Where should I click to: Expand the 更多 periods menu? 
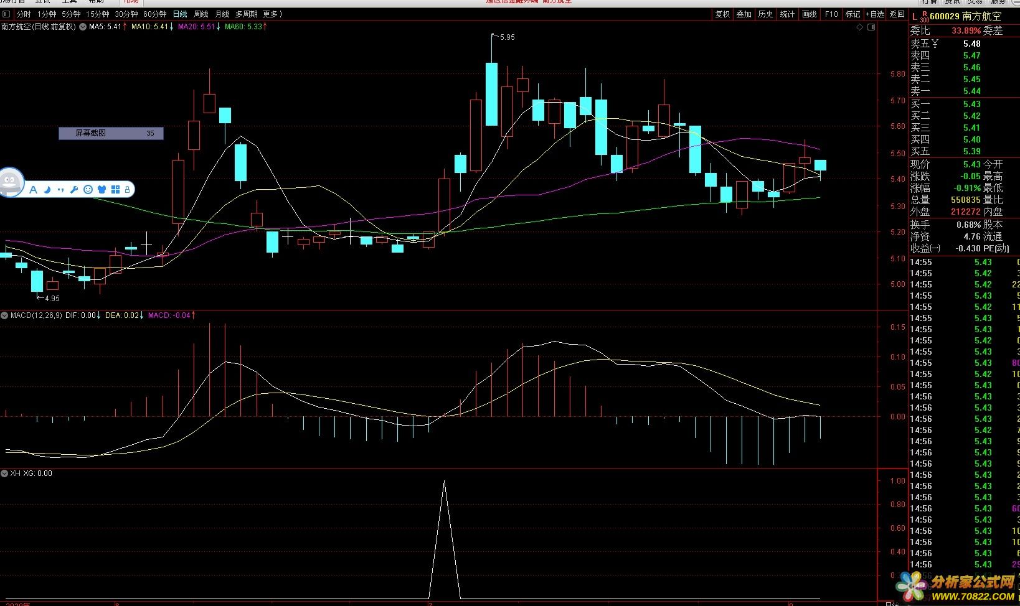click(x=272, y=14)
